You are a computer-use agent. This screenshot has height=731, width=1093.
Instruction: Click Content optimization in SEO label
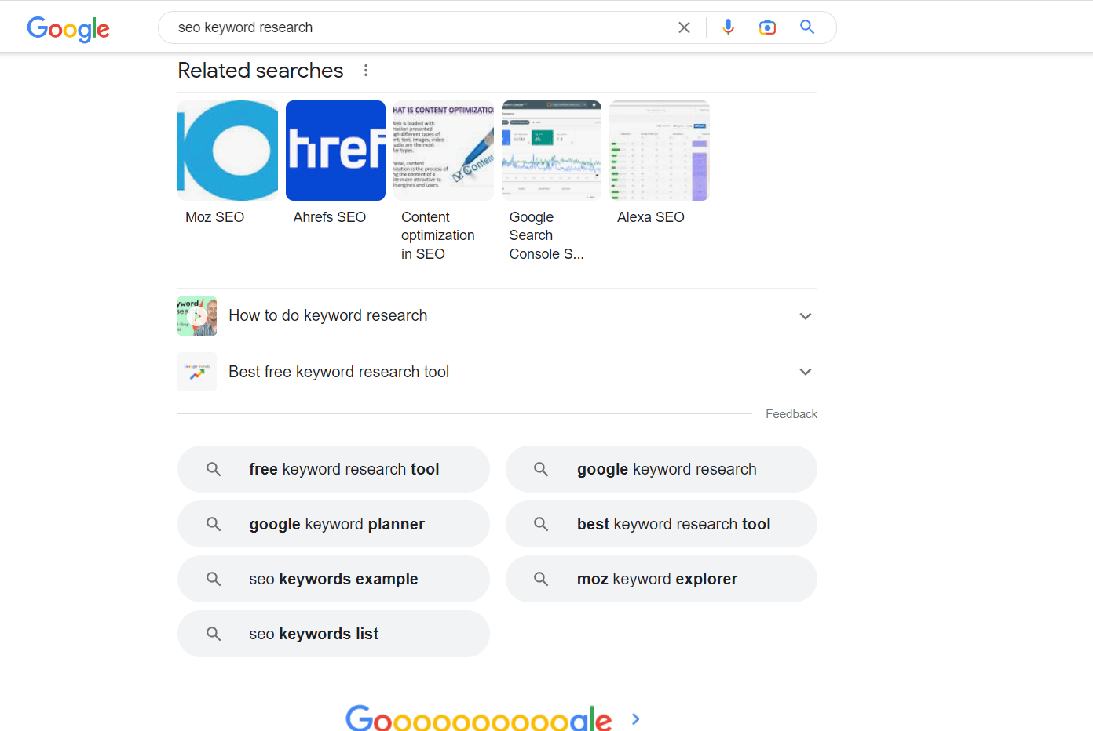438,235
